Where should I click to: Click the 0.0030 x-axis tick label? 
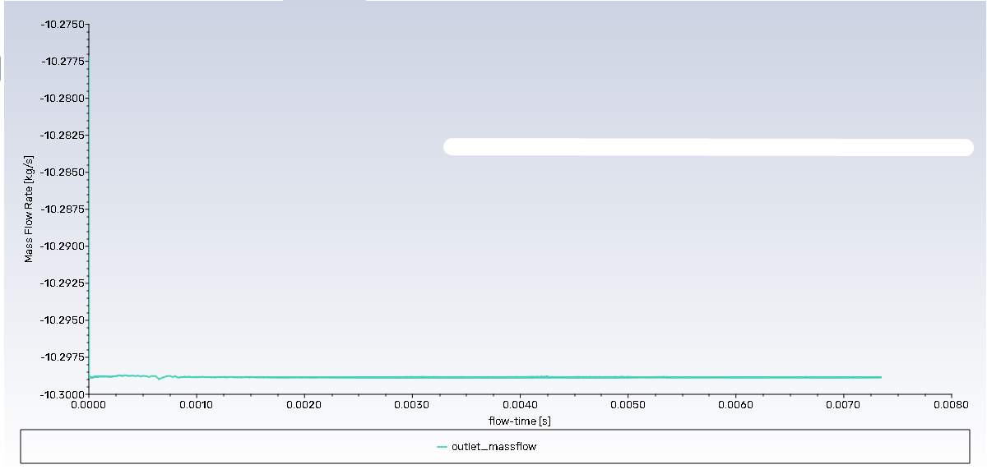[x=411, y=406]
